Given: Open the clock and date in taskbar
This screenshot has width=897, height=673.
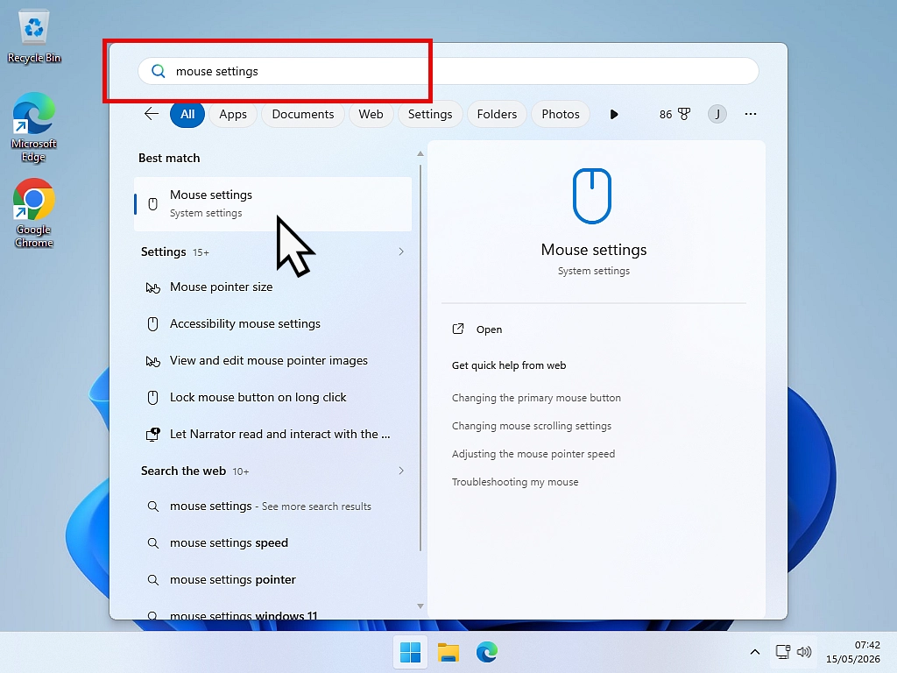Looking at the screenshot, I should [852, 652].
